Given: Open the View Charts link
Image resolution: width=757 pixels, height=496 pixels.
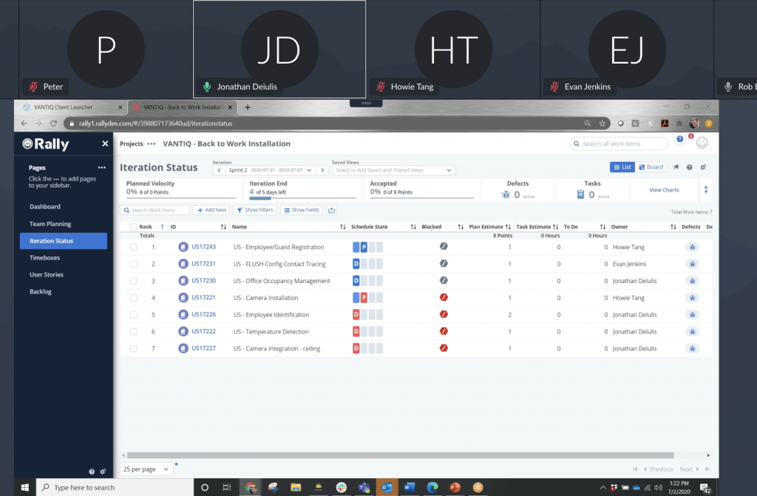Looking at the screenshot, I should [x=664, y=190].
